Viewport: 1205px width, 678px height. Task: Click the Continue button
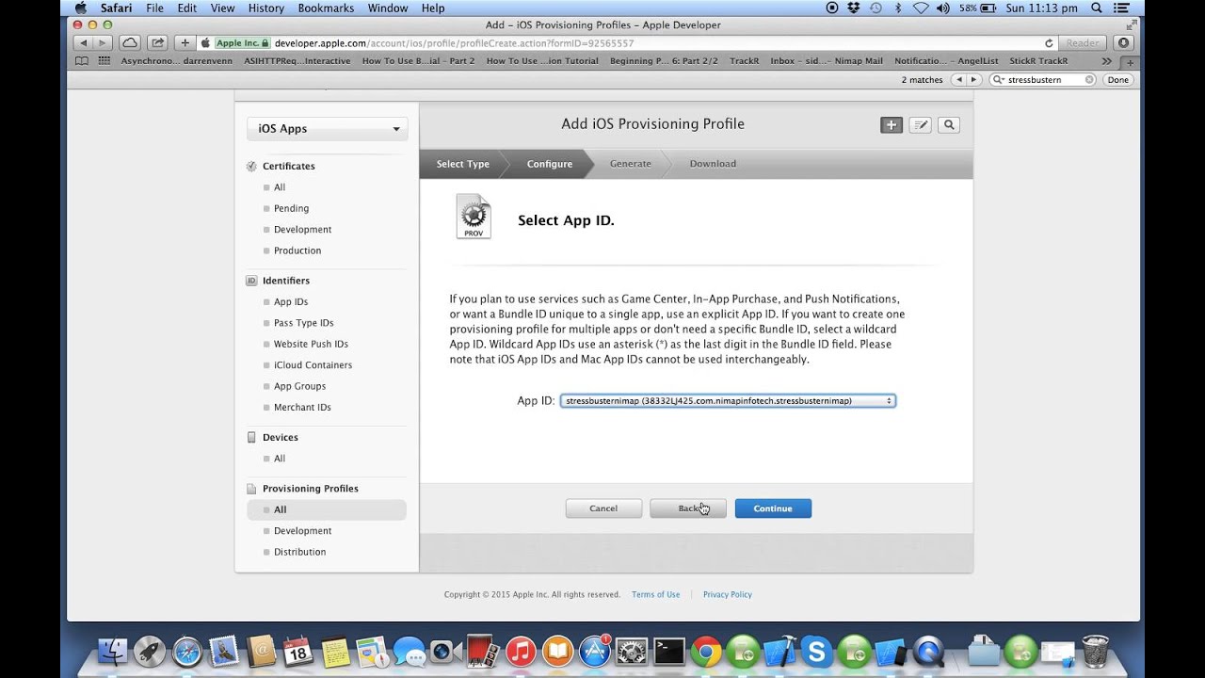[773, 508]
